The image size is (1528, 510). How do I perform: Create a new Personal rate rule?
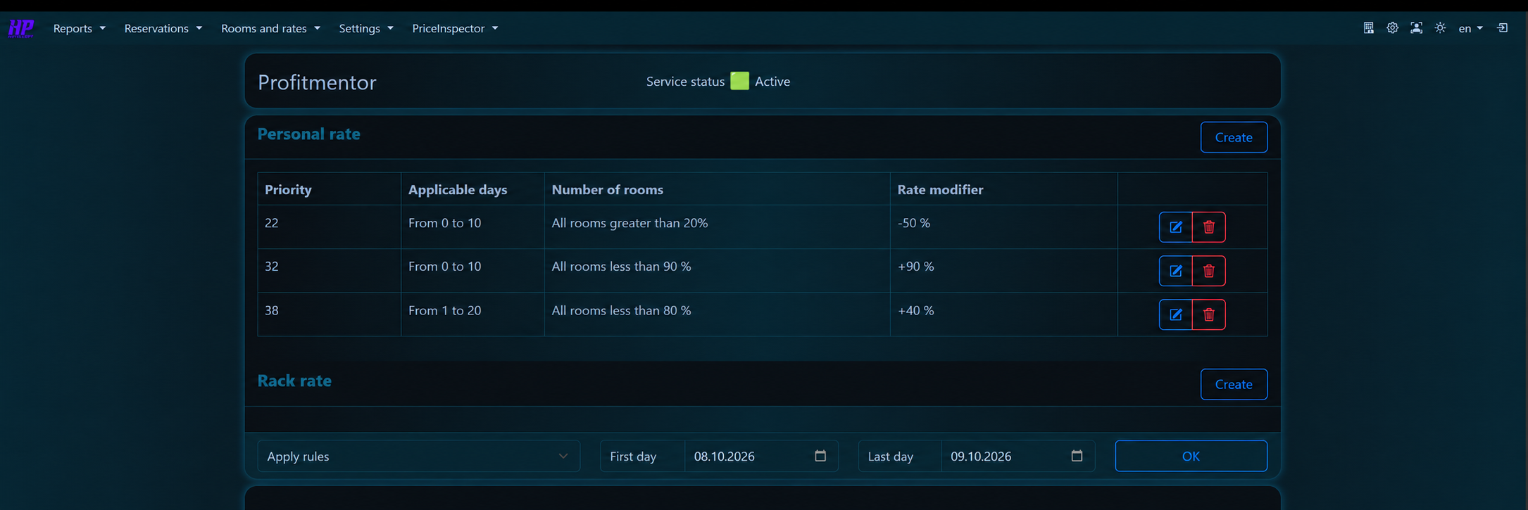coord(1234,137)
